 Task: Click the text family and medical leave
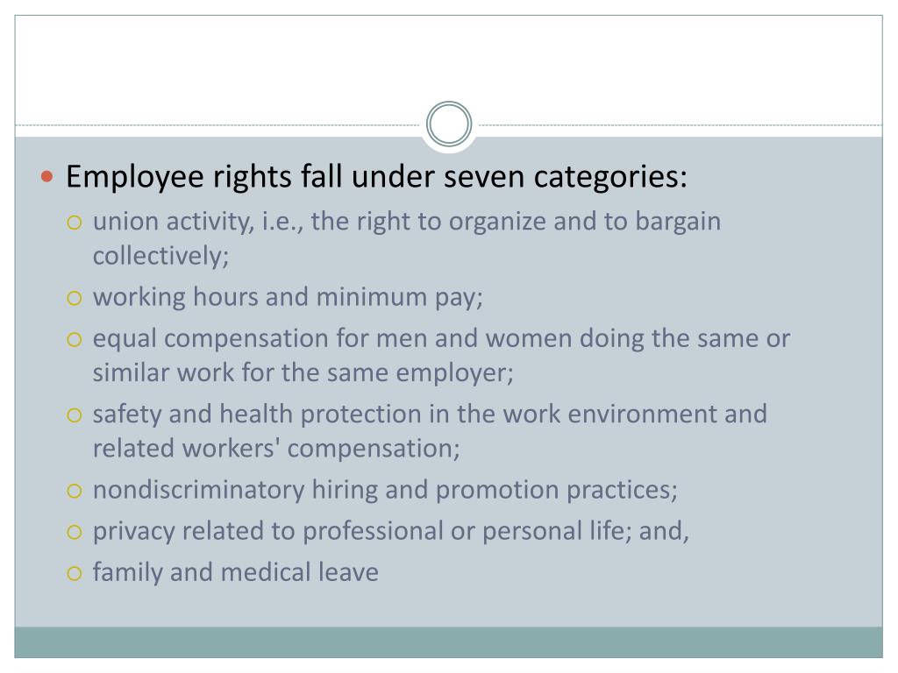(x=235, y=573)
